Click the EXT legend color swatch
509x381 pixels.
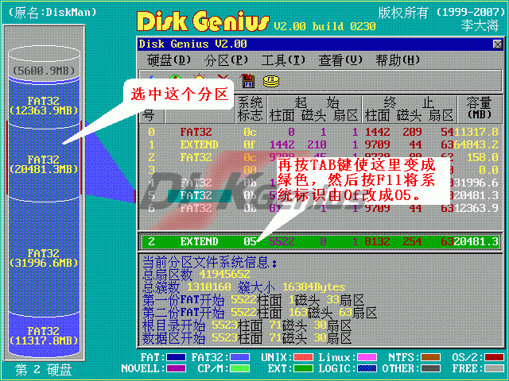coord(303,368)
